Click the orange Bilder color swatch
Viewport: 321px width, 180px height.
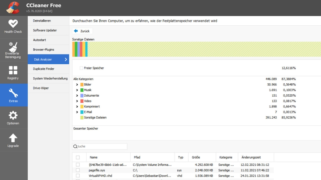(82, 85)
